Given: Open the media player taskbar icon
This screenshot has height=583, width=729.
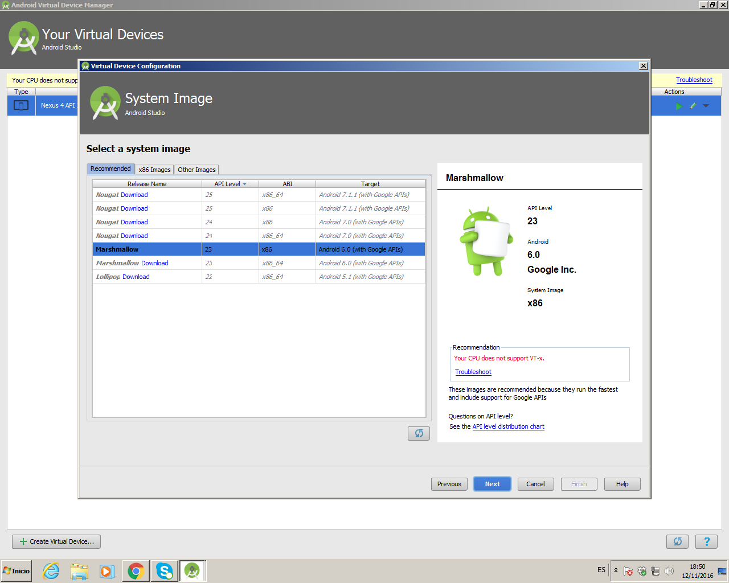Looking at the screenshot, I should click(107, 570).
